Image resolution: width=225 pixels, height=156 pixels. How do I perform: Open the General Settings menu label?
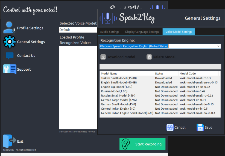click(31, 42)
